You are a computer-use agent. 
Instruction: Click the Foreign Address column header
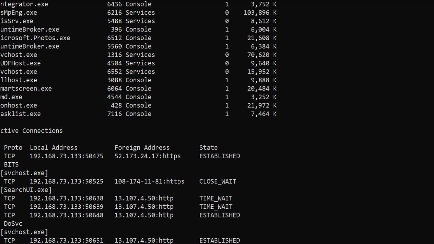point(142,148)
